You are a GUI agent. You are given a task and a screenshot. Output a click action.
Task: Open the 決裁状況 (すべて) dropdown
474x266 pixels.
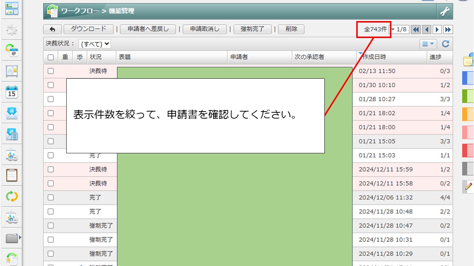[94, 44]
